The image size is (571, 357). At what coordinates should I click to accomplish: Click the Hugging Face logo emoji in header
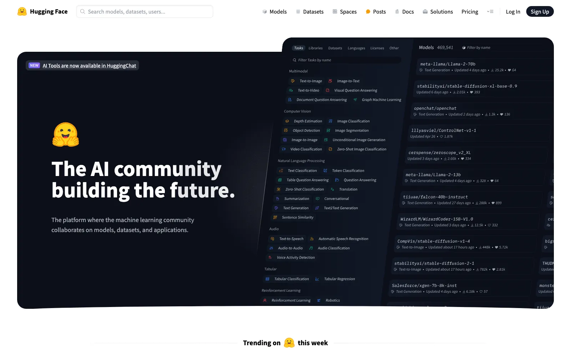pos(22,11)
